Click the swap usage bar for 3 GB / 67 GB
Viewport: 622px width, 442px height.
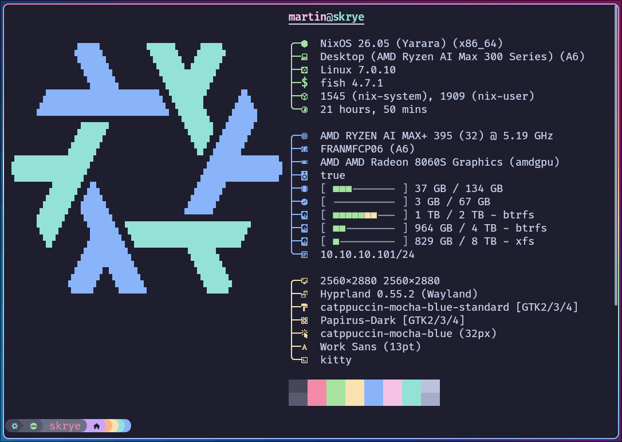(x=364, y=202)
